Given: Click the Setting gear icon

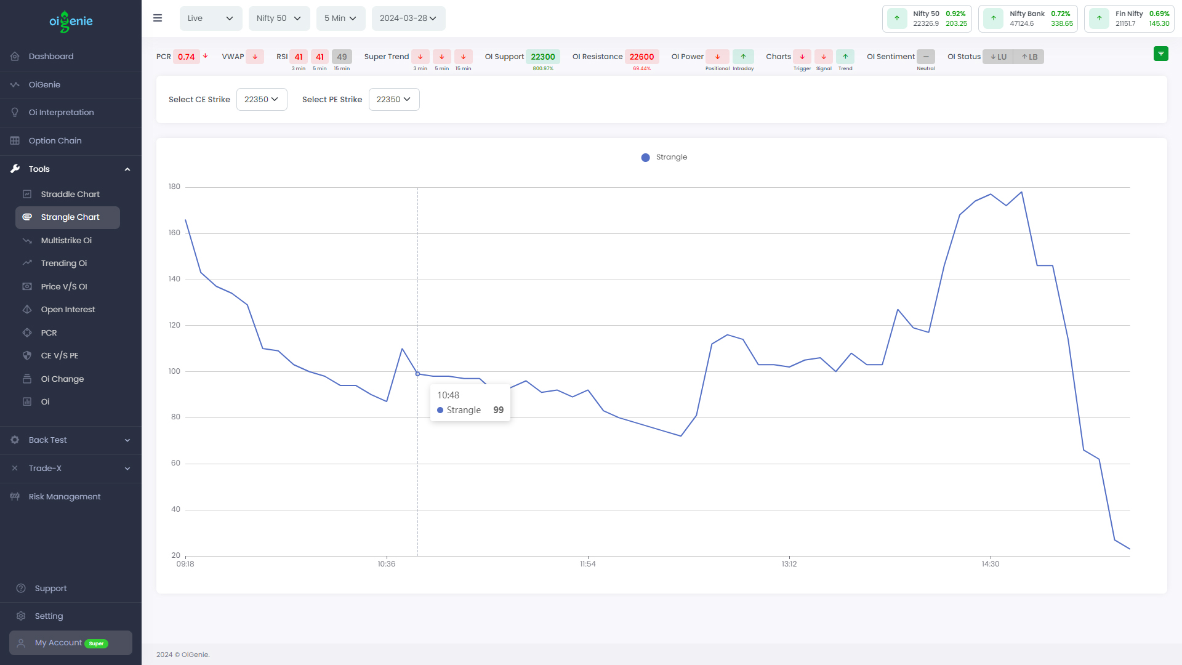Looking at the screenshot, I should click(21, 616).
